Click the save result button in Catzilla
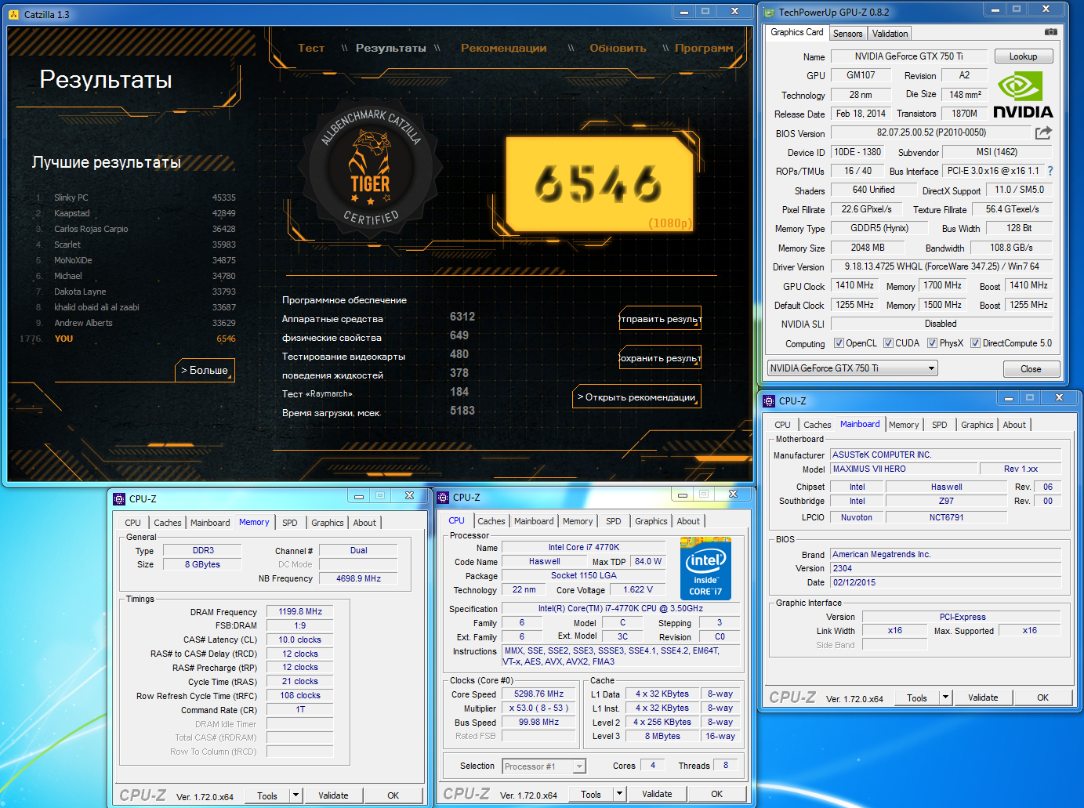 click(x=660, y=358)
